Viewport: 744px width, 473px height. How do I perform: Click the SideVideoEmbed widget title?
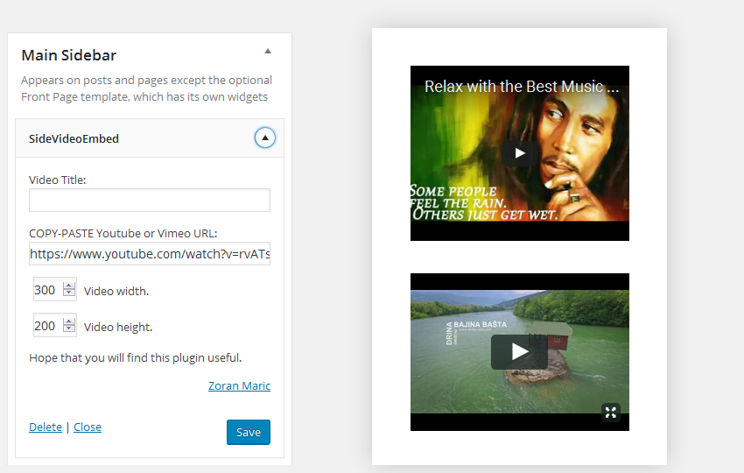coord(74,138)
